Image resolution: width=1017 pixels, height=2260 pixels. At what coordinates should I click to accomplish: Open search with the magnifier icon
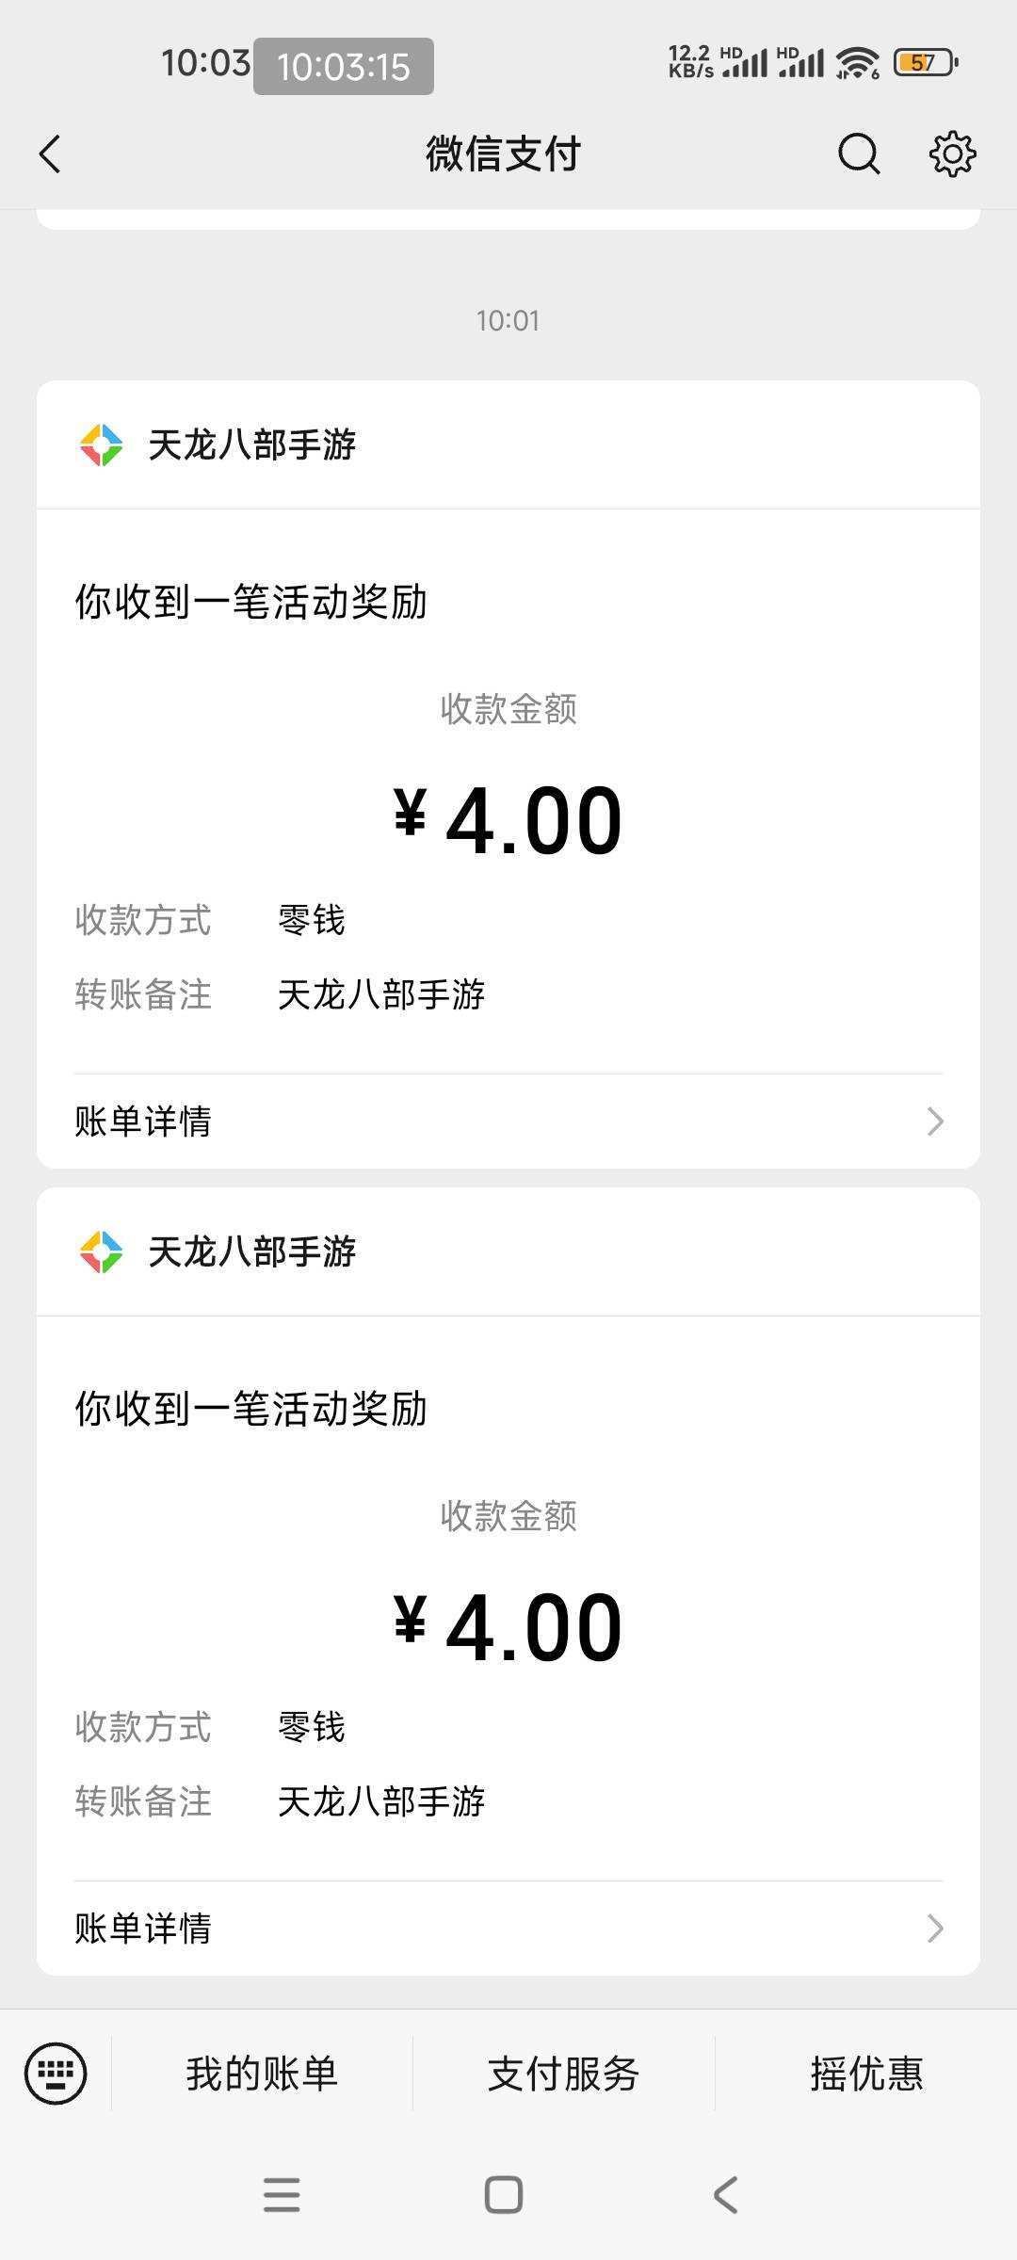pos(859,154)
